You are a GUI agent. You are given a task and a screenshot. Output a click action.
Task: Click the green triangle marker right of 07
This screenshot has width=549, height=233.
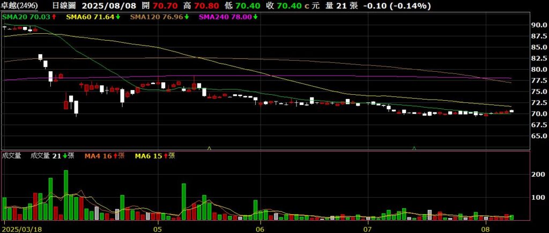point(414,147)
